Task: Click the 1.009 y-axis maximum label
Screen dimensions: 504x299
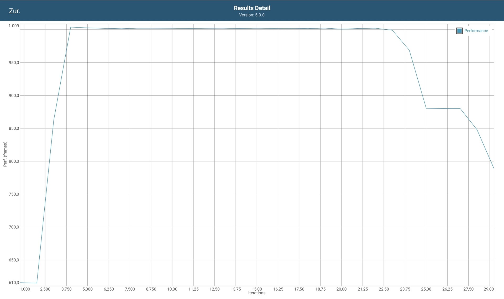Action: (14, 26)
